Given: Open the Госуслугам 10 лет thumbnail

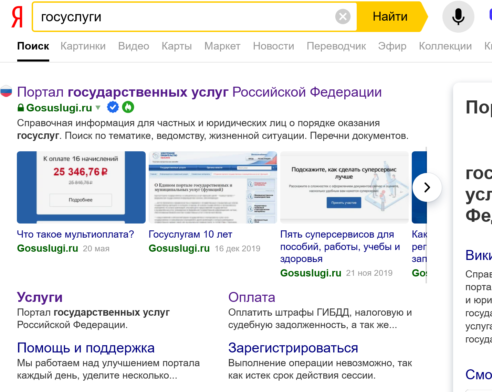Looking at the screenshot, I should [x=213, y=187].
